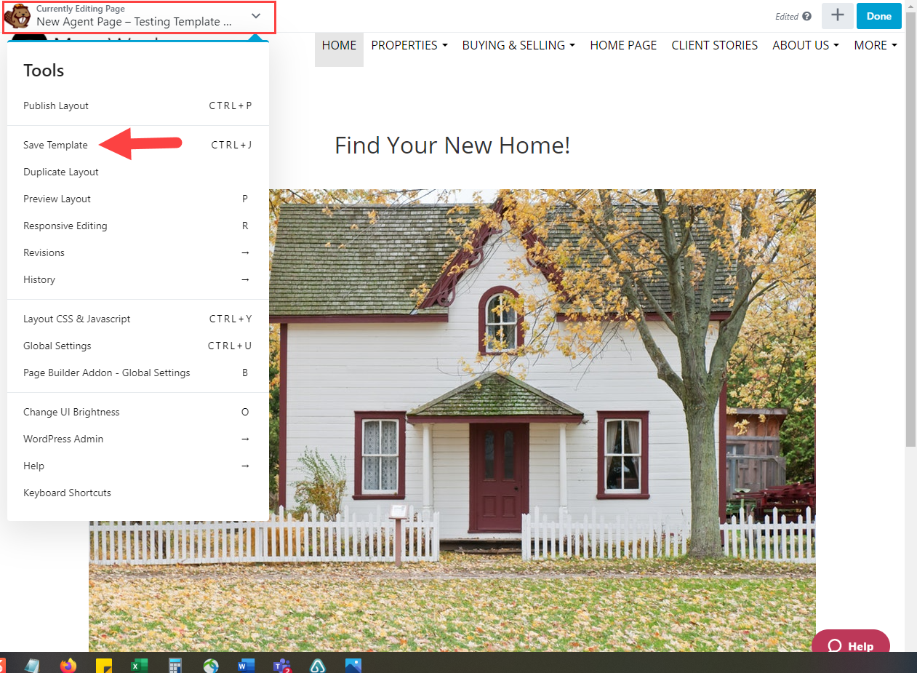Expand the MORE navigation menu
The image size is (917, 673).
875,45
